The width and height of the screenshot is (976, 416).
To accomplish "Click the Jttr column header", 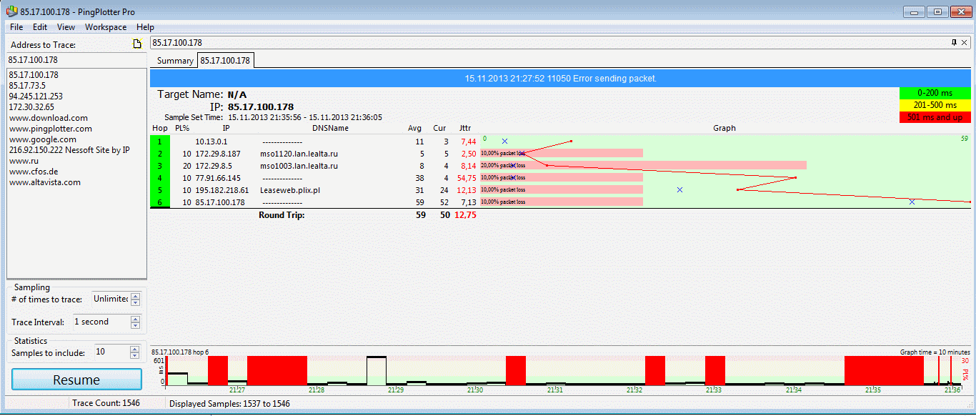I will tap(465, 129).
